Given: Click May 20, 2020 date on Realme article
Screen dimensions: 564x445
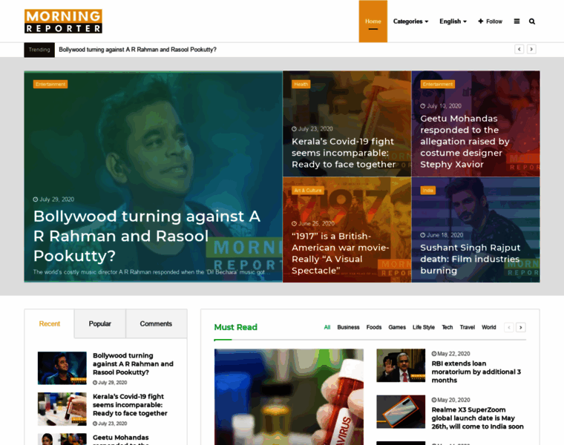Looking at the screenshot, I should [x=450, y=400].
